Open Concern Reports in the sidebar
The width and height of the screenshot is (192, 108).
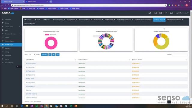click(9, 41)
